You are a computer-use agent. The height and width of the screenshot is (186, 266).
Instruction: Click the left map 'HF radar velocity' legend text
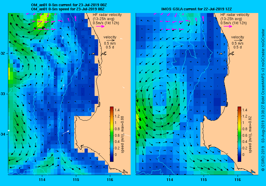107,15
